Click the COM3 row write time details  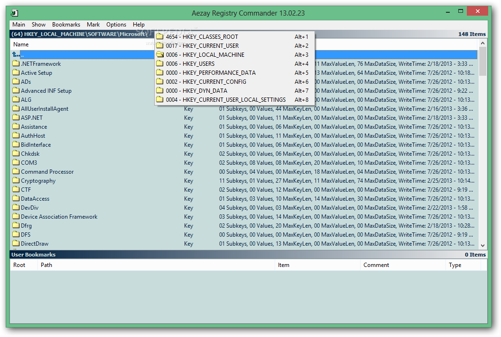click(436, 163)
